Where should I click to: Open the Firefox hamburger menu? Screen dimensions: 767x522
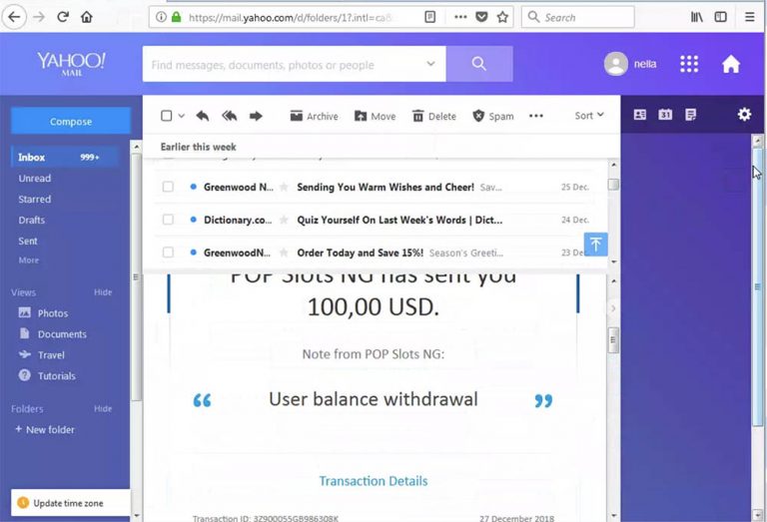[x=749, y=17]
